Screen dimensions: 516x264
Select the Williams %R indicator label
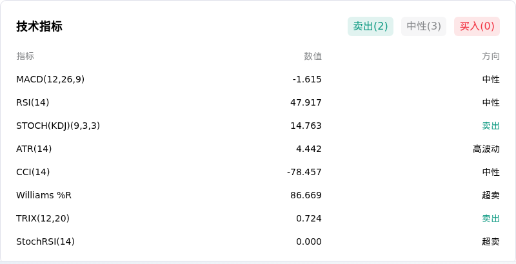pos(44,195)
